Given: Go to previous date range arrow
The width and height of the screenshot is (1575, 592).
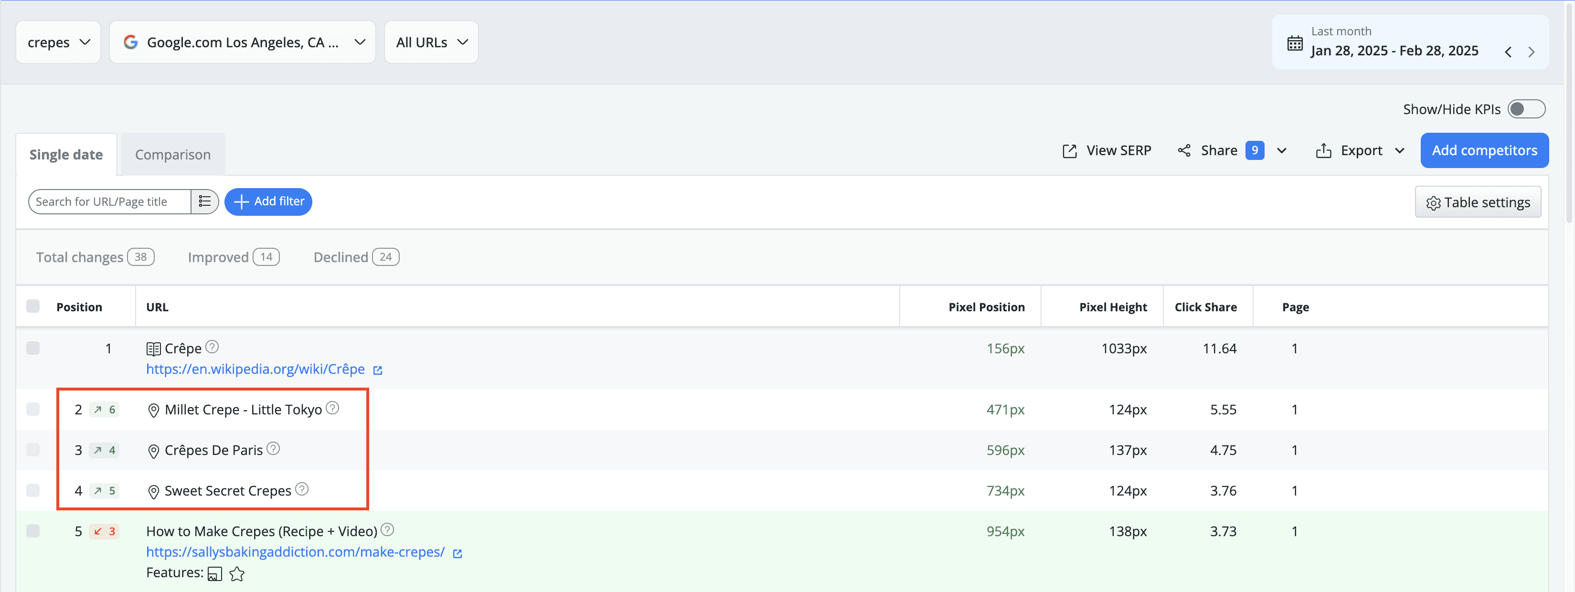Looking at the screenshot, I should pyautogui.click(x=1508, y=52).
